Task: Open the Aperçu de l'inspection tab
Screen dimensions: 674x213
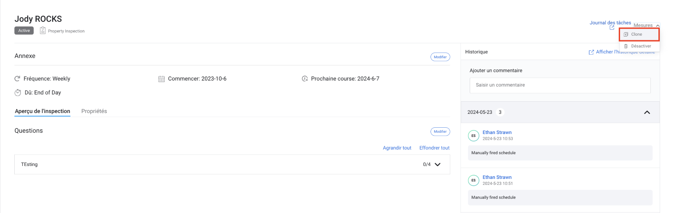Action: tap(43, 111)
